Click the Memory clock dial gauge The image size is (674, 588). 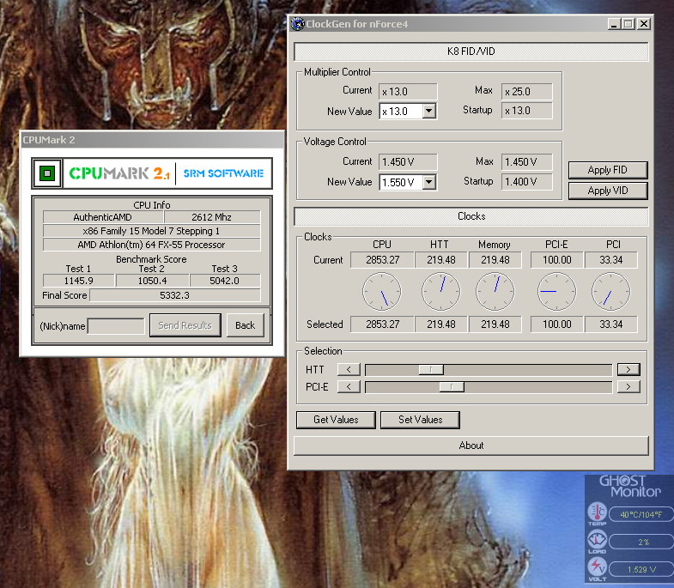point(495,291)
